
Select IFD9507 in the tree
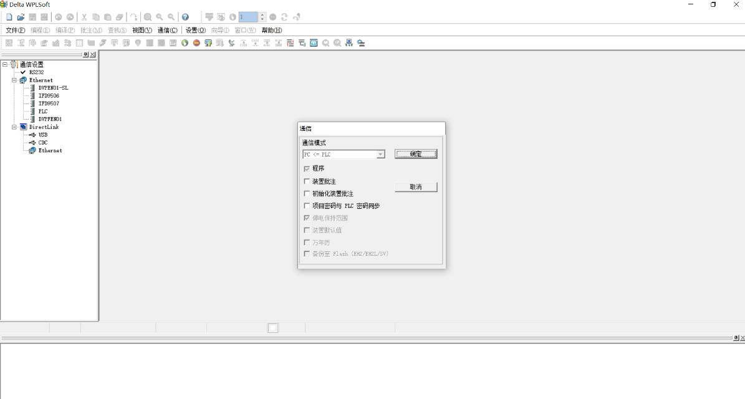[49, 103]
